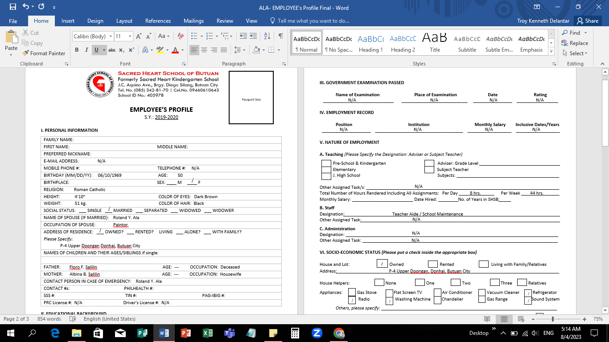The height and width of the screenshot is (342, 609).
Task: Click the Redo/Repeat icon in the title bar
Action: pos(41,7)
